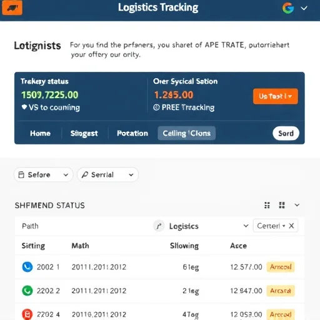The image size is (320, 320).
Task: Click the orange Up Test dropdown button
Action: click(x=276, y=96)
